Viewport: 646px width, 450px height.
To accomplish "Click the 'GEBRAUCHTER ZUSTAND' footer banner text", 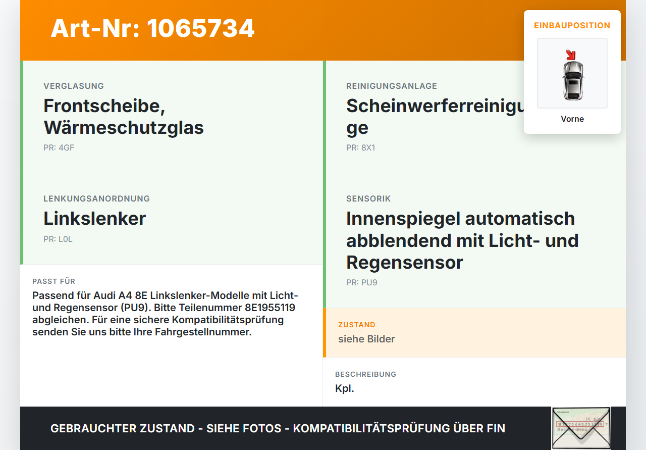I will (x=278, y=428).
